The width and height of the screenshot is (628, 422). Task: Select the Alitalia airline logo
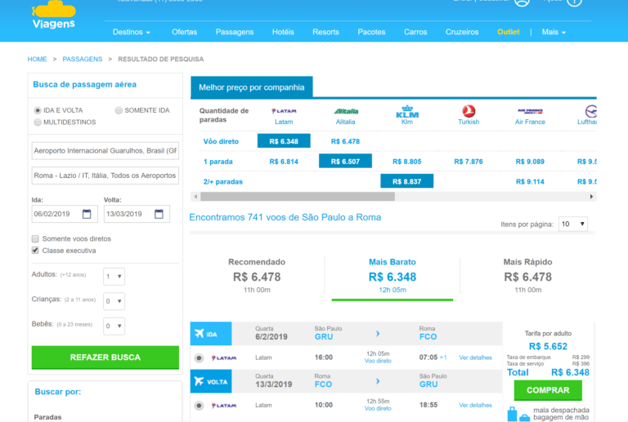pyautogui.click(x=346, y=111)
